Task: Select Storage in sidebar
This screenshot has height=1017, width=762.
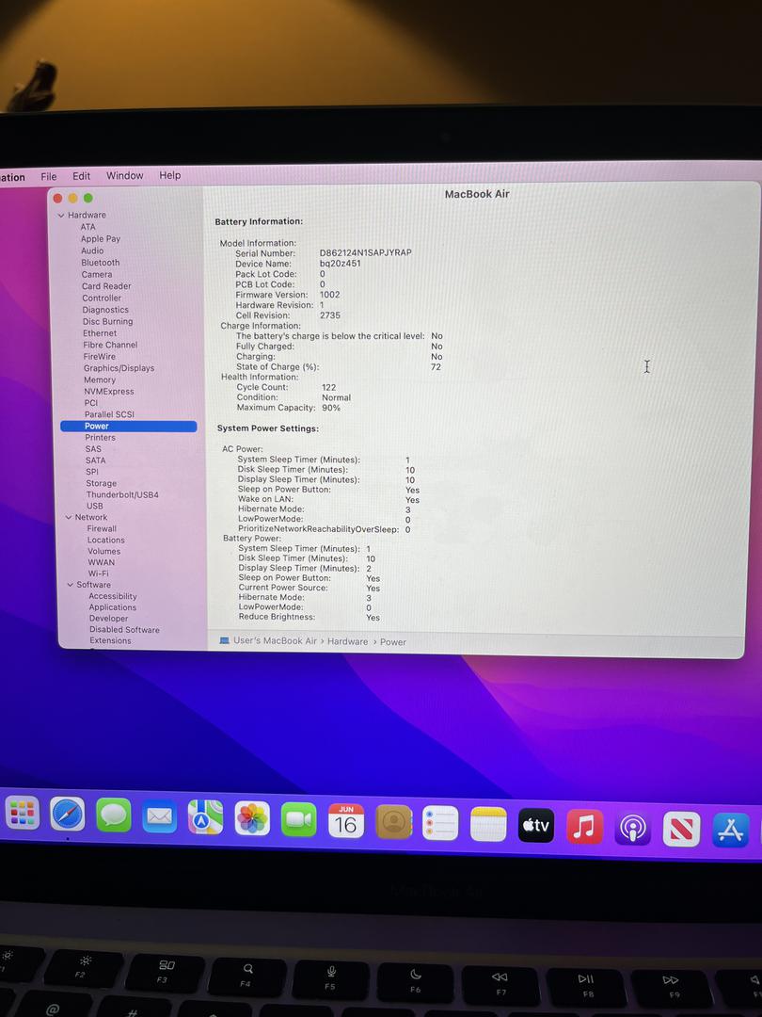Action: point(101,483)
